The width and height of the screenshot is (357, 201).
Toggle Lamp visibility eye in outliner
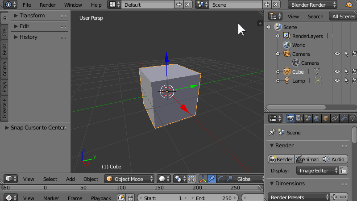tap(337, 80)
